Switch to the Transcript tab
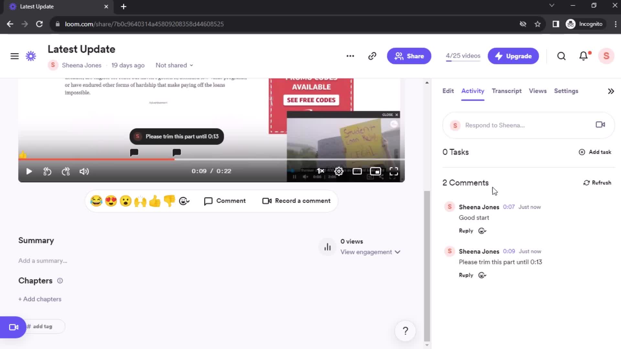 [507, 91]
